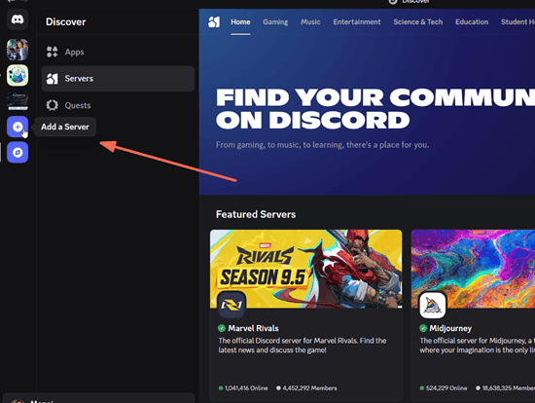
Task: Click Featured Servers heading
Action: click(x=256, y=214)
